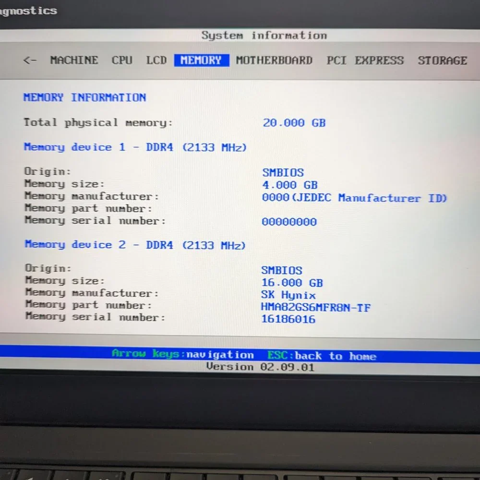Click the Version 02.09.01 text
Screen dimensions: 480x480
tap(261, 367)
